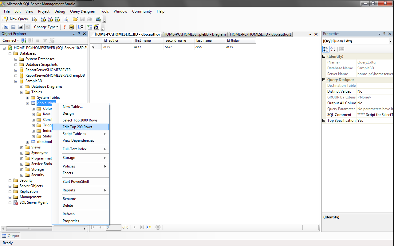Expand the Database Snapshots node

click(x=16, y=64)
